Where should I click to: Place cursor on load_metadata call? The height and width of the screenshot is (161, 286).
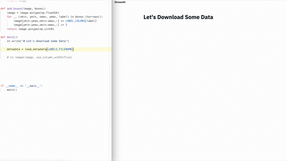36,49
